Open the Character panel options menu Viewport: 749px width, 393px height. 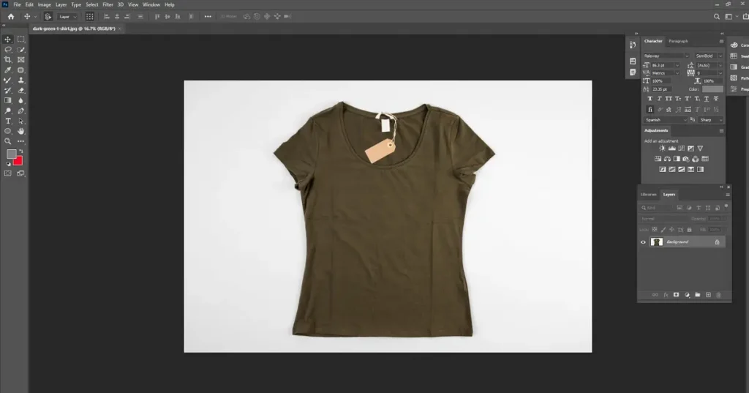[x=721, y=41]
